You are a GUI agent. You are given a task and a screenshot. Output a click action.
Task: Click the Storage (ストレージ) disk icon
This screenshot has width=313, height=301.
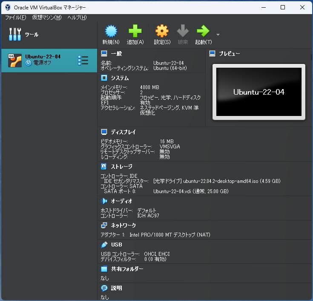tap(104, 167)
